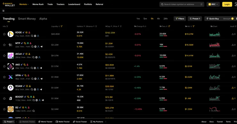This screenshot has height=124, width=237.
Task: Open the KOGE token logo
Action: click(x=11, y=34)
